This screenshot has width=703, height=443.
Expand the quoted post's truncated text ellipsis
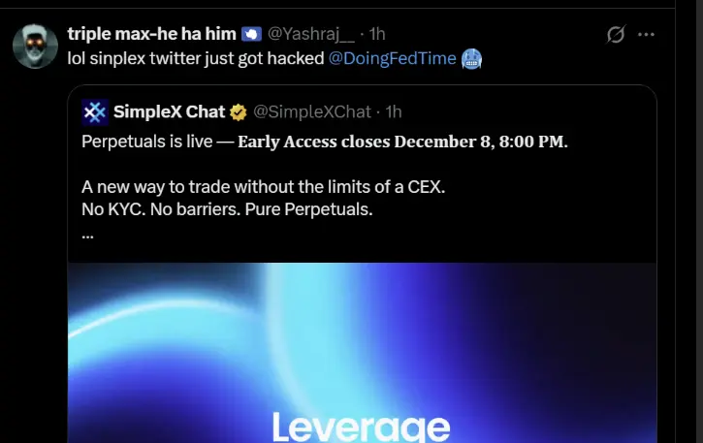coord(87,233)
